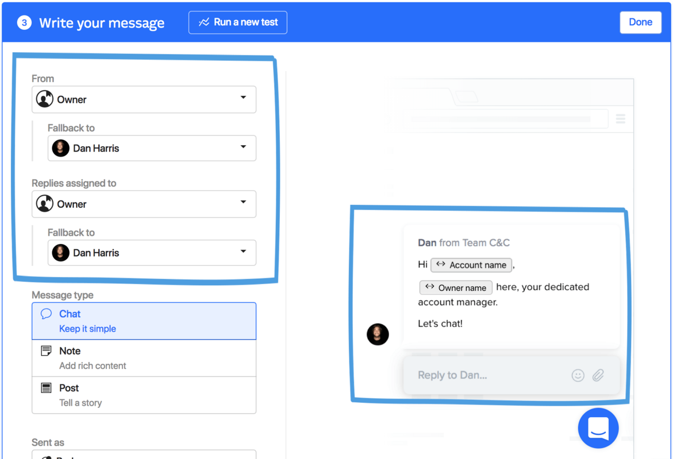Click the Write your message step header

101,22
